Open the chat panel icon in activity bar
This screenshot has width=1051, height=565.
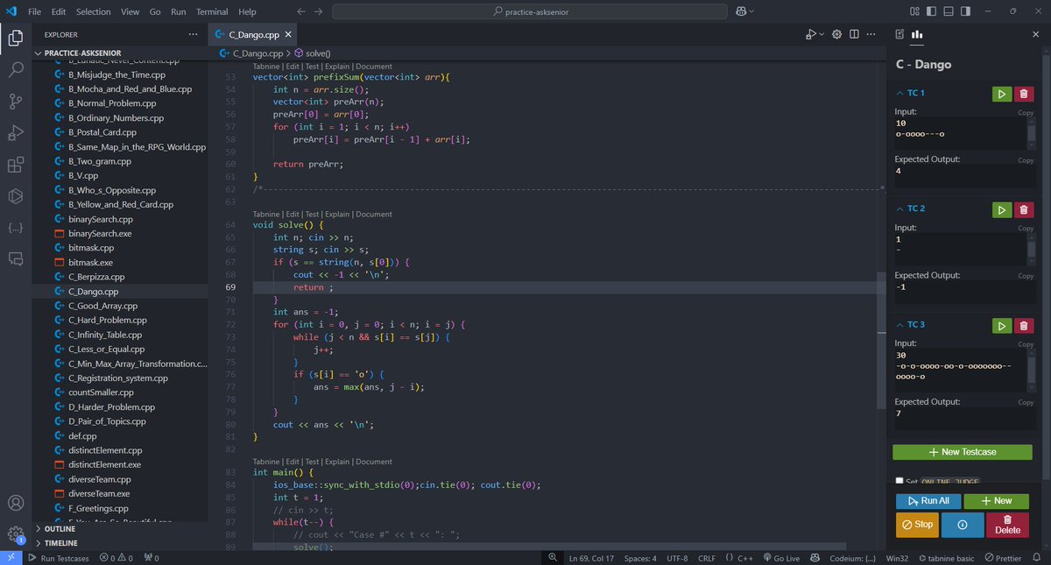coord(16,258)
